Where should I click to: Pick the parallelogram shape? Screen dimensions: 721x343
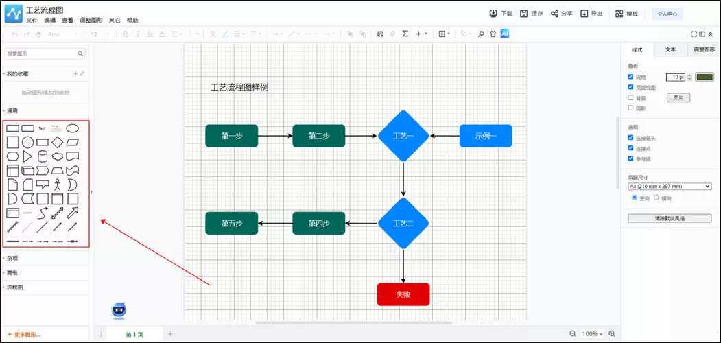(72, 142)
